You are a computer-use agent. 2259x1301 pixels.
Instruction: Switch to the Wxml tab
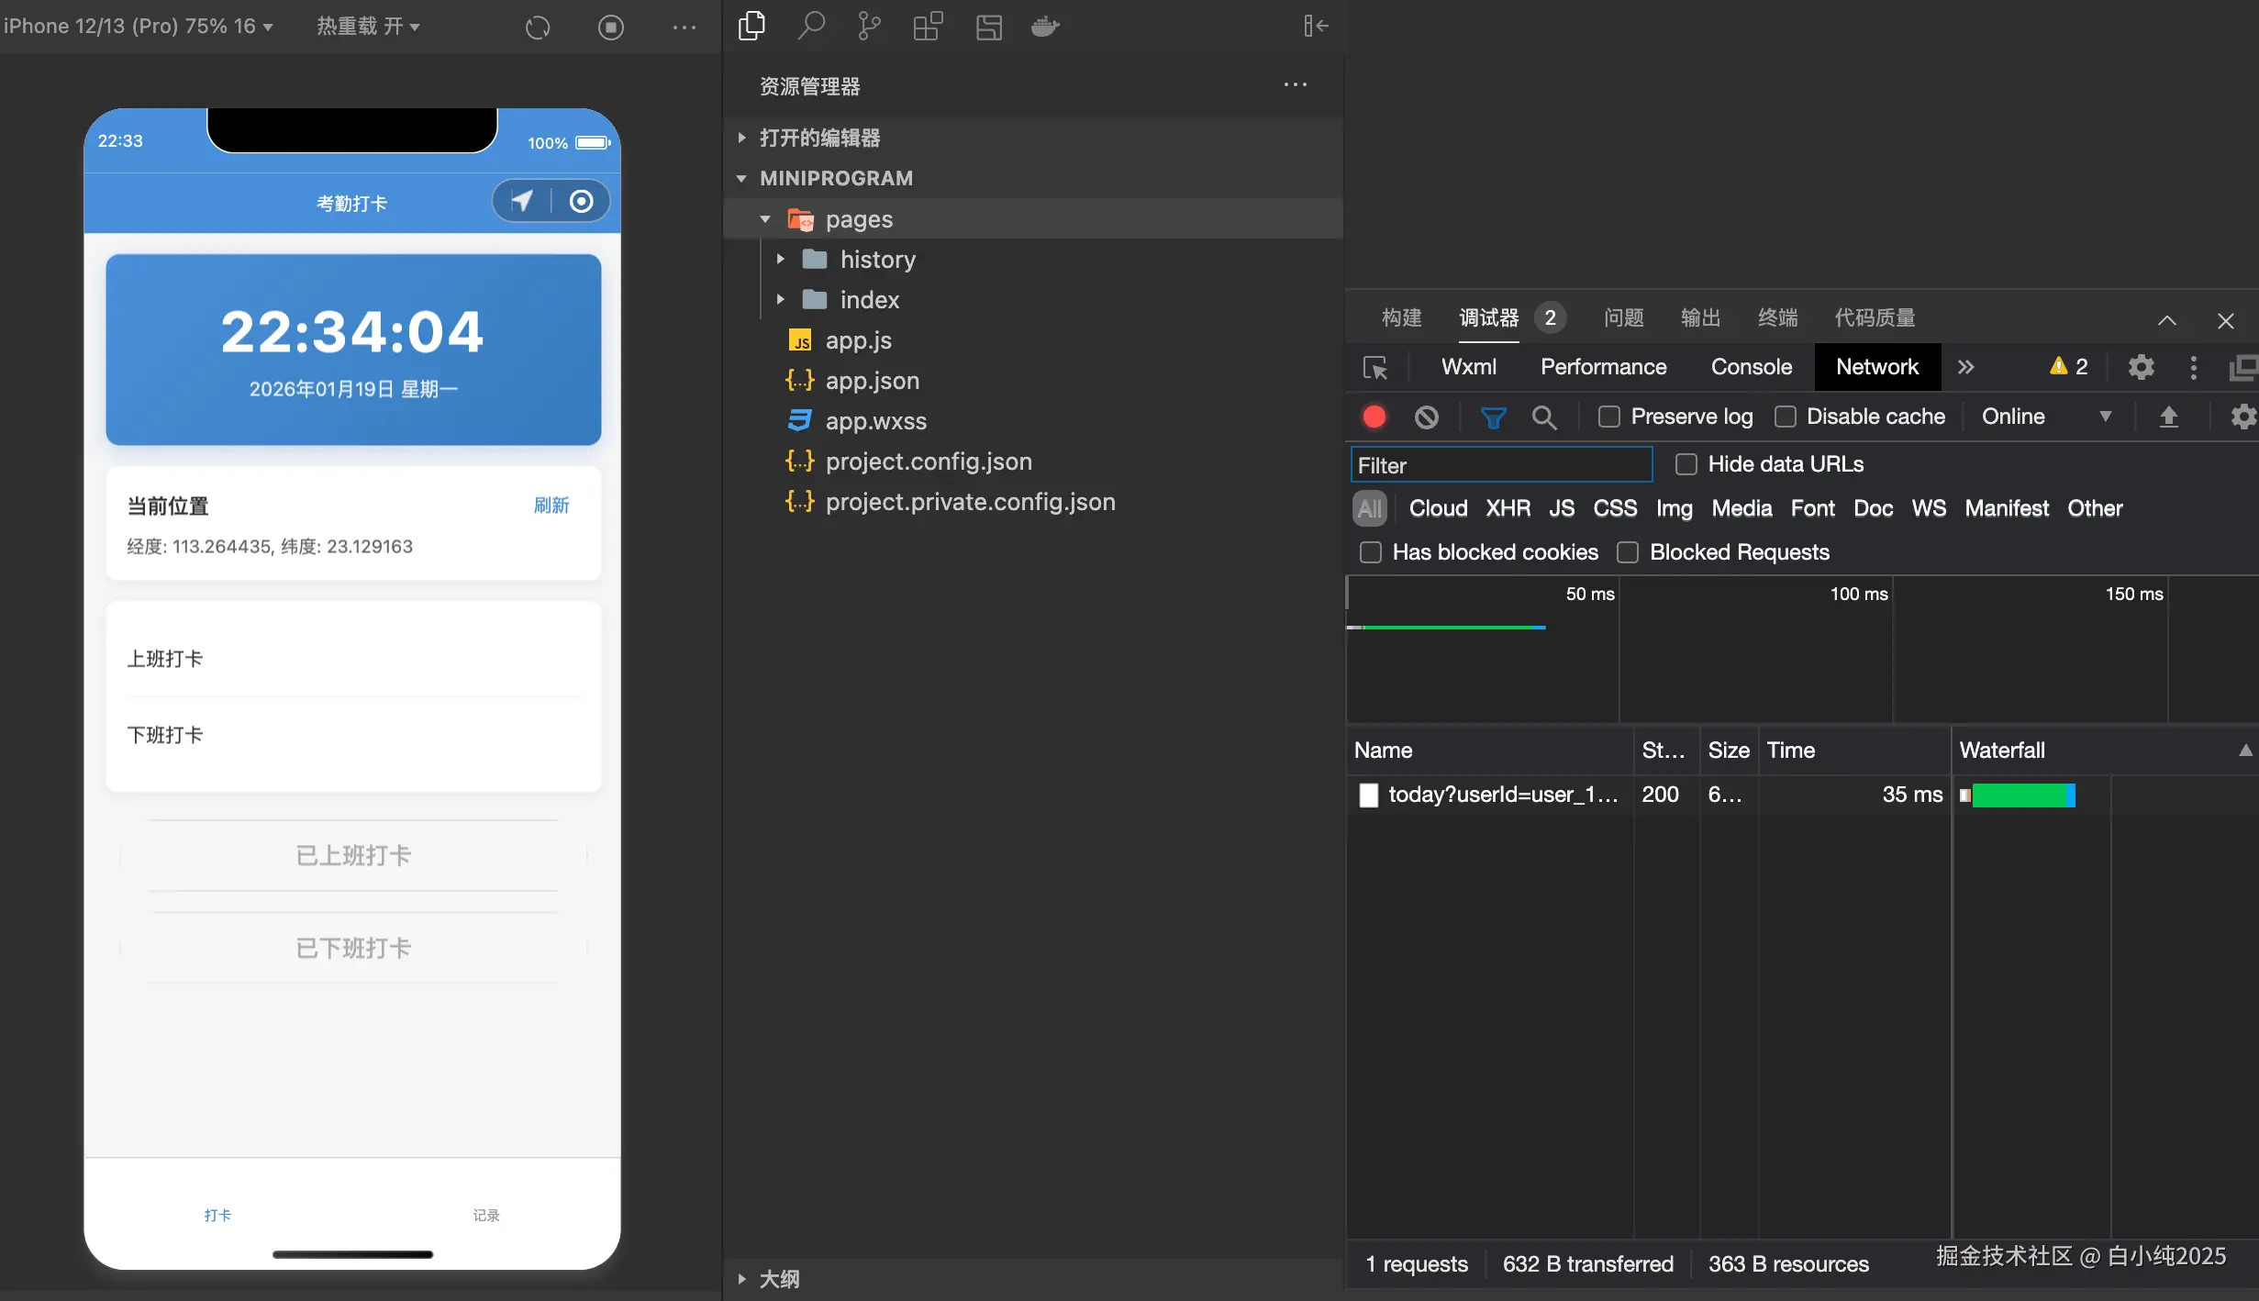pos(1468,367)
